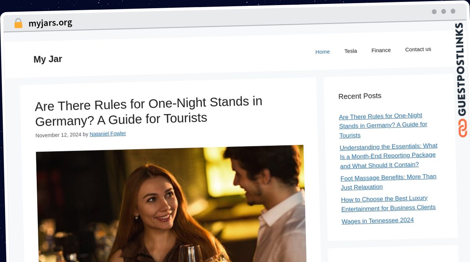Screen dimensions: 470x262
Task: Open the Contact us menu item
Action: tap(418, 49)
